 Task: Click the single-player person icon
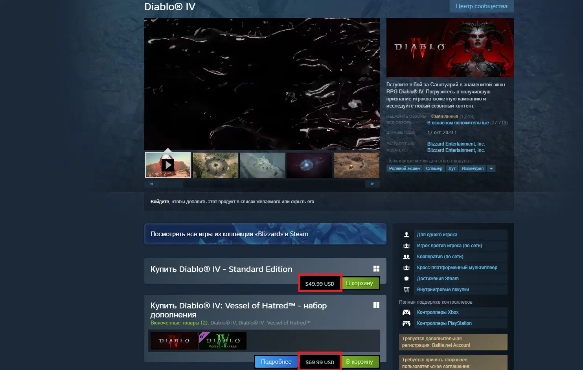[406, 235]
